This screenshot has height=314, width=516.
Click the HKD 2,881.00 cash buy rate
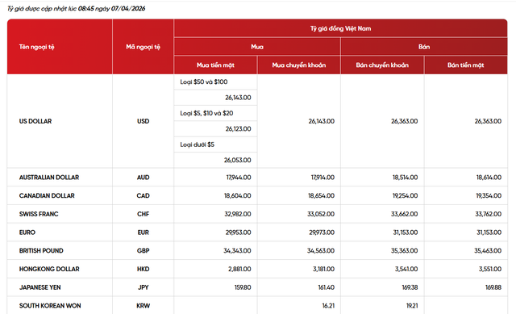pos(239,269)
